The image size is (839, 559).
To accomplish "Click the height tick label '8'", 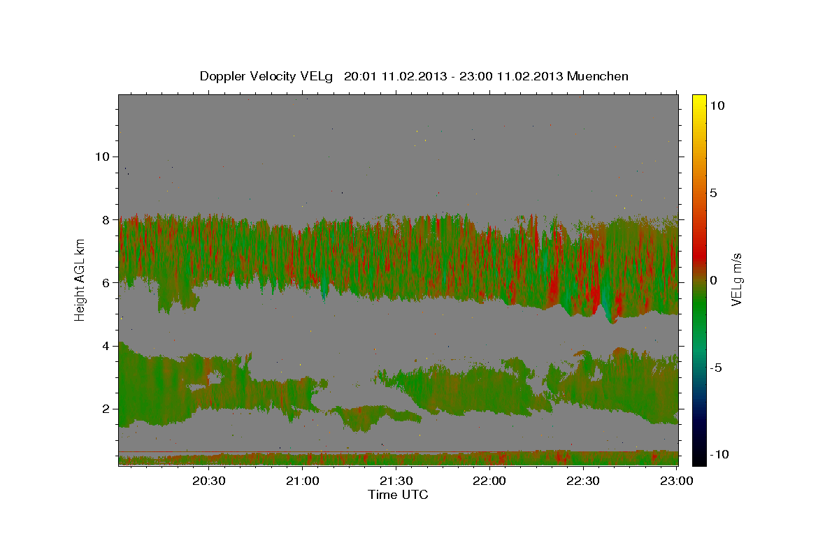I will 106,219.
